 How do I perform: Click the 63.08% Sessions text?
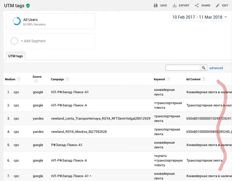point(34,24)
